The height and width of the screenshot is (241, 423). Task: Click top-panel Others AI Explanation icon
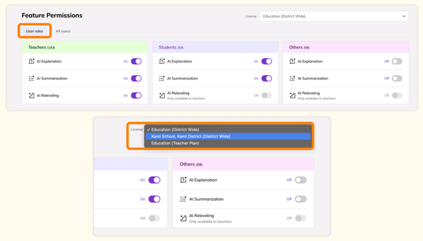tap(292, 61)
